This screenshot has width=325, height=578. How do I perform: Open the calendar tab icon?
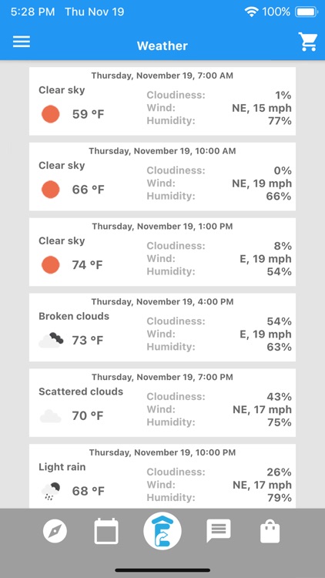coord(106,531)
